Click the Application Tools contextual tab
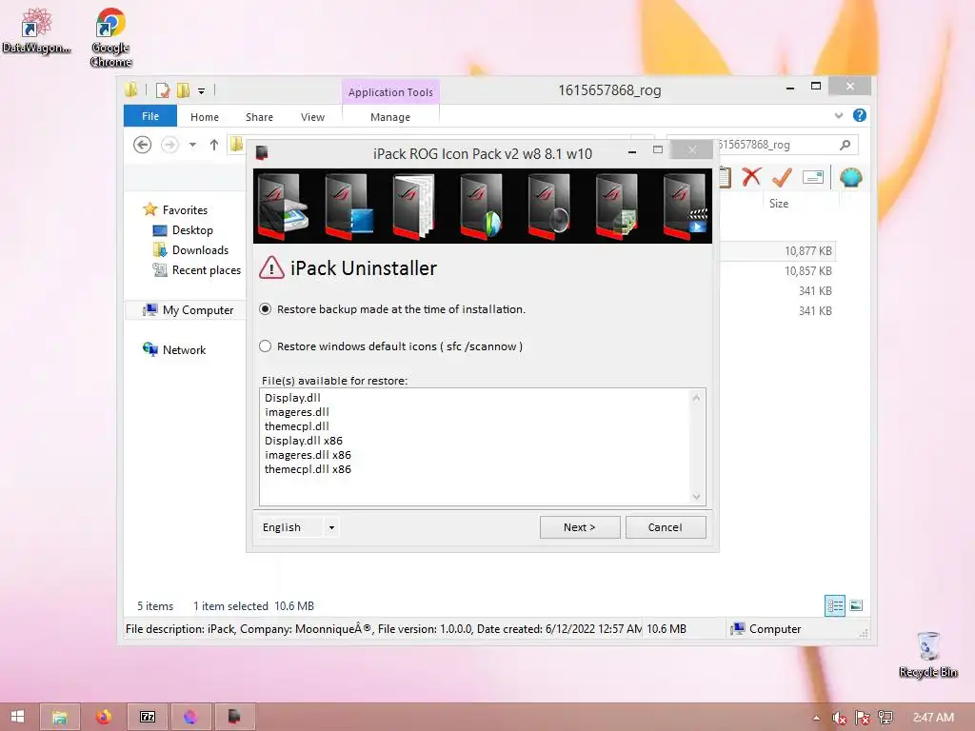Screen dimensions: 975x731 [390, 92]
